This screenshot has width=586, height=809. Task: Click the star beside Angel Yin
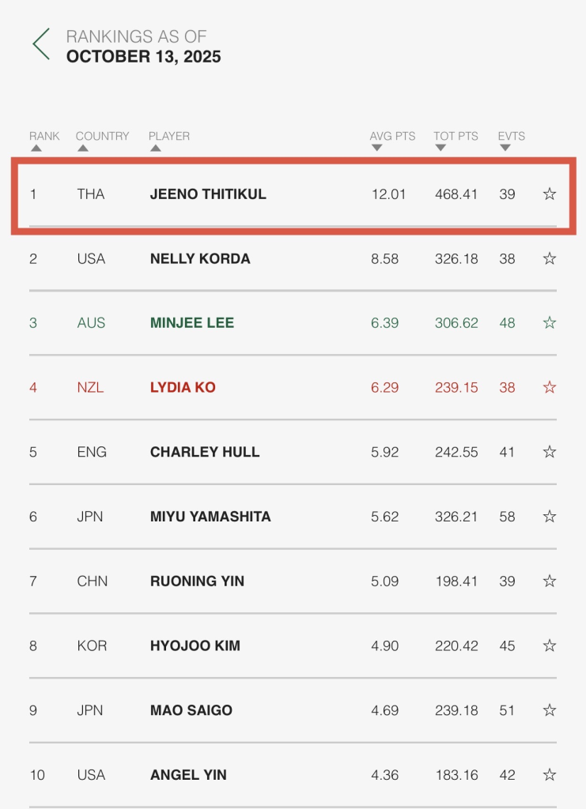550,775
